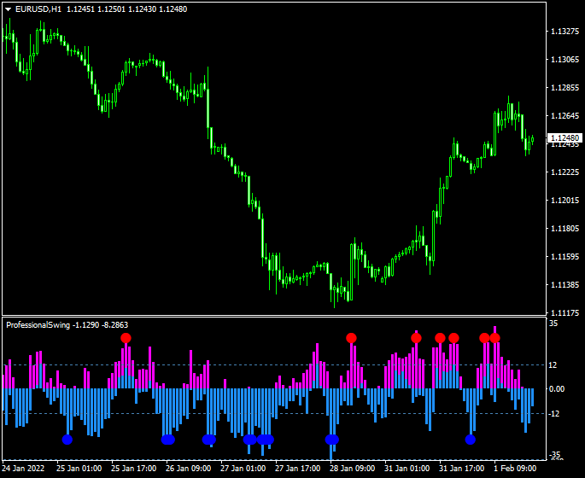The width and height of the screenshot is (585, 478).
Task: Click the 28 Jan 09:00 time label
Action: [352, 469]
